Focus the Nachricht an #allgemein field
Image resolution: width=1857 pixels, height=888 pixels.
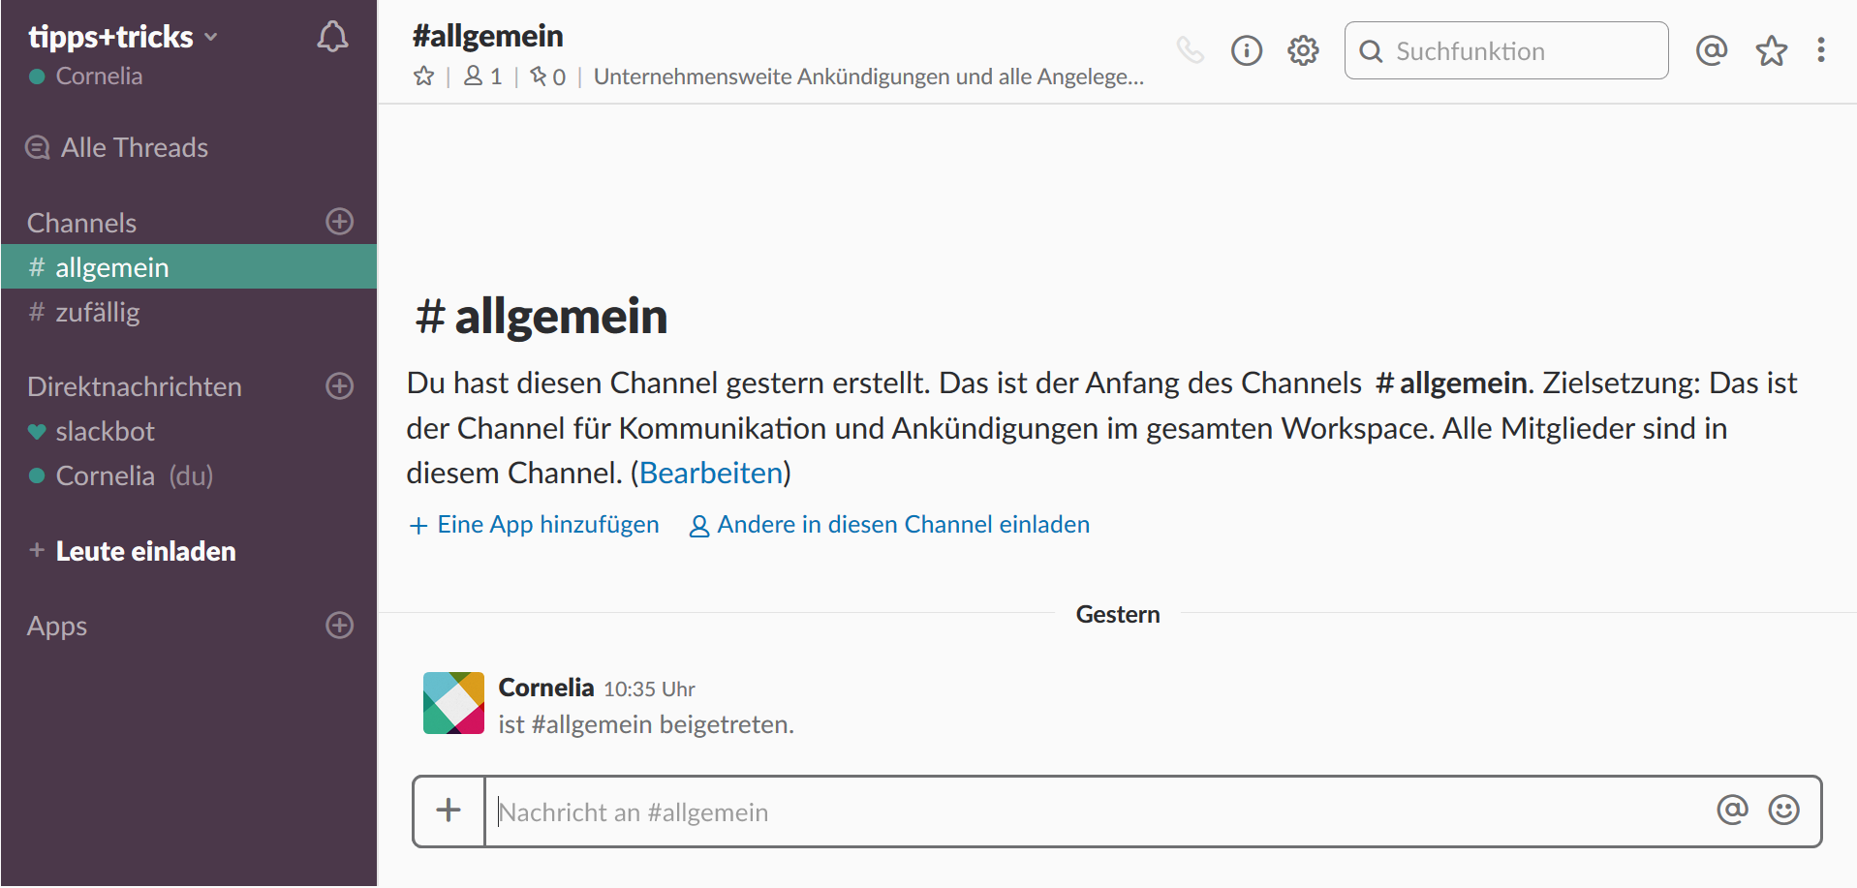1095,811
